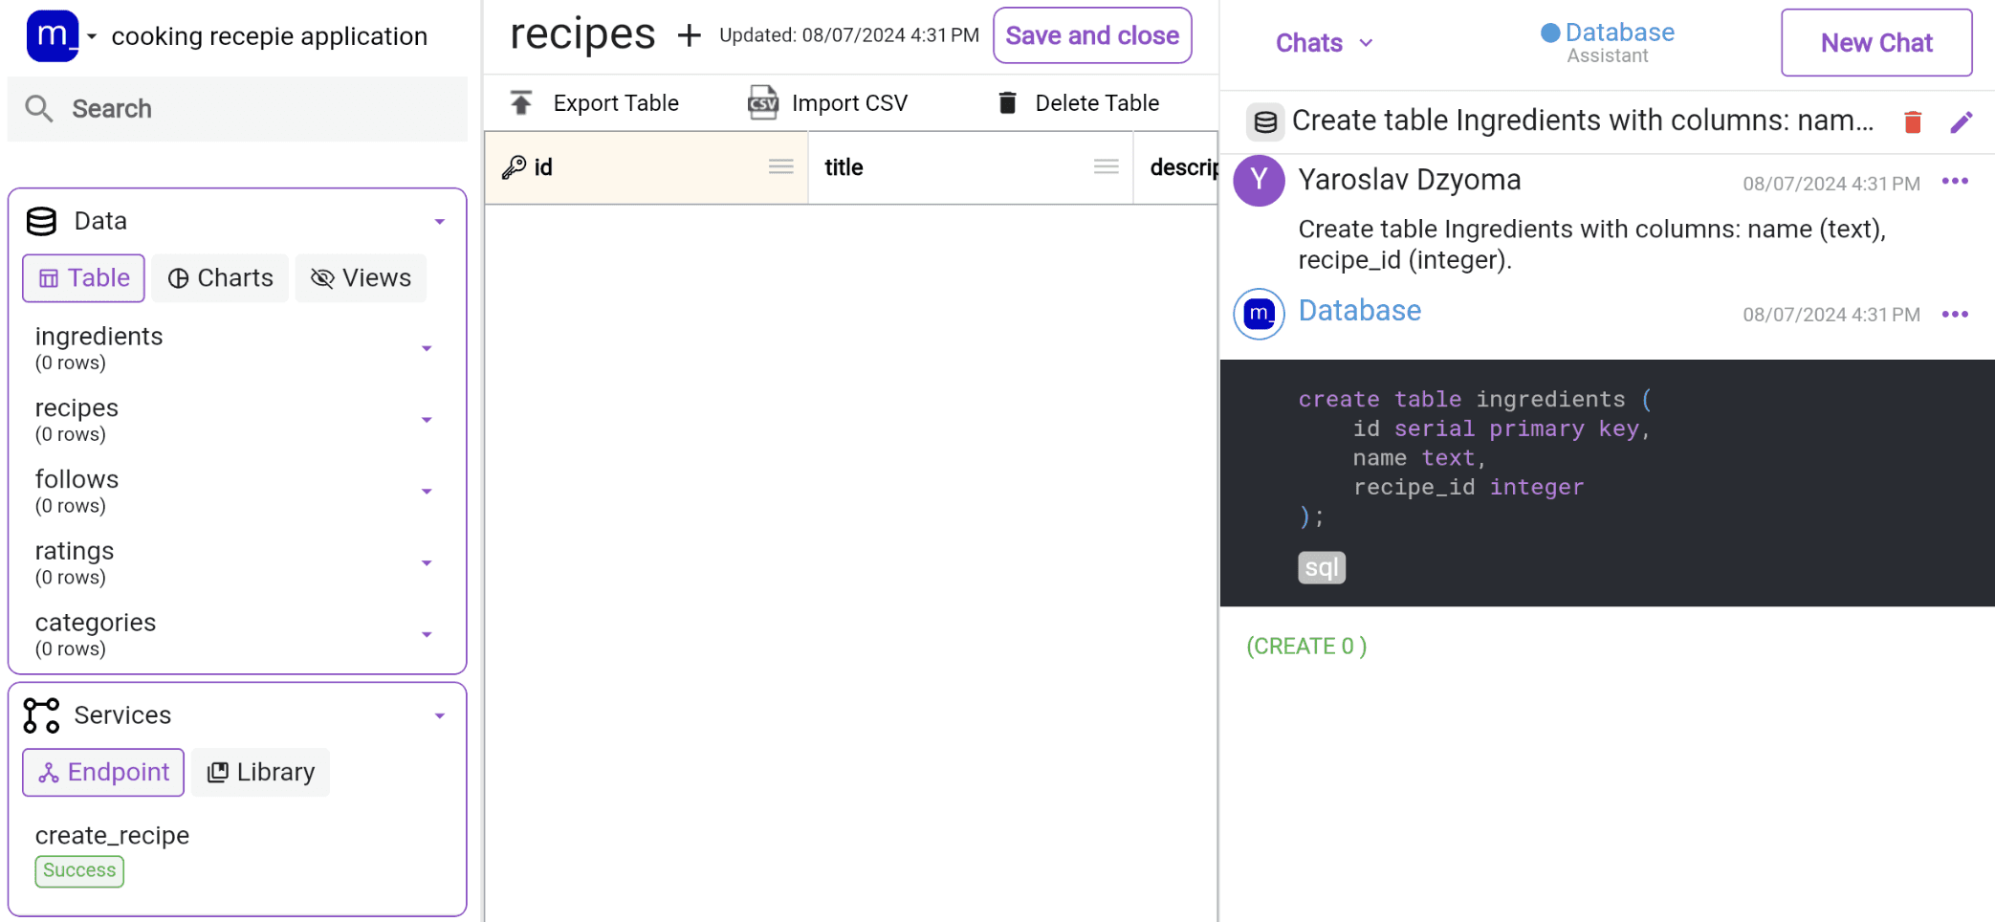Click the Save and close button
Image resolution: width=1995 pixels, height=922 pixels.
pyautogui.click(x=1092, y=35)
